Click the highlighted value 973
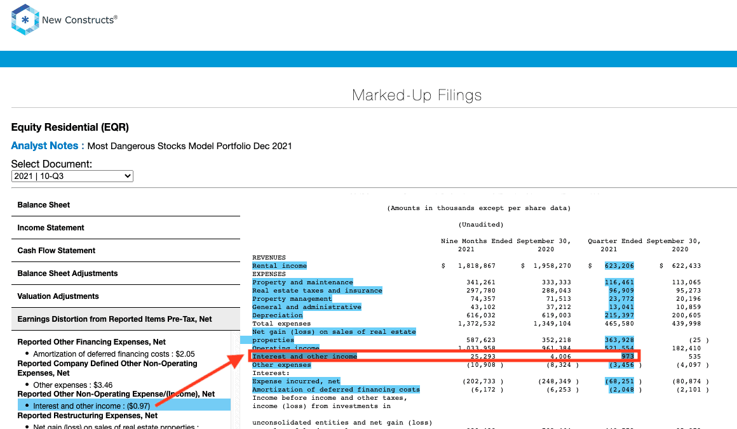This screenshot has width=737, height=429. [628, 356]
